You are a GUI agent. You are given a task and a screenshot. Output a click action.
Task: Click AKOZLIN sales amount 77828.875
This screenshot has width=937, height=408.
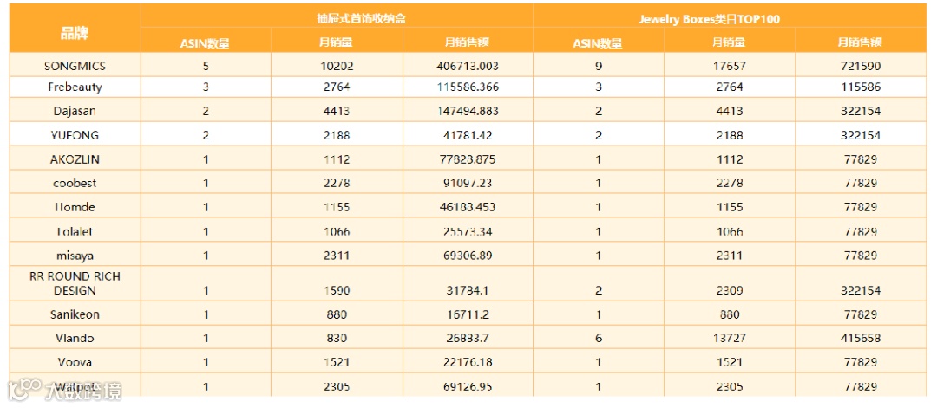click(468, 159)
